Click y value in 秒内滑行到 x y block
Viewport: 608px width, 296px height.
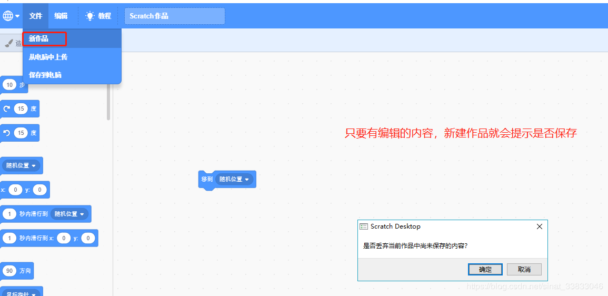click(x=88, y=238)
